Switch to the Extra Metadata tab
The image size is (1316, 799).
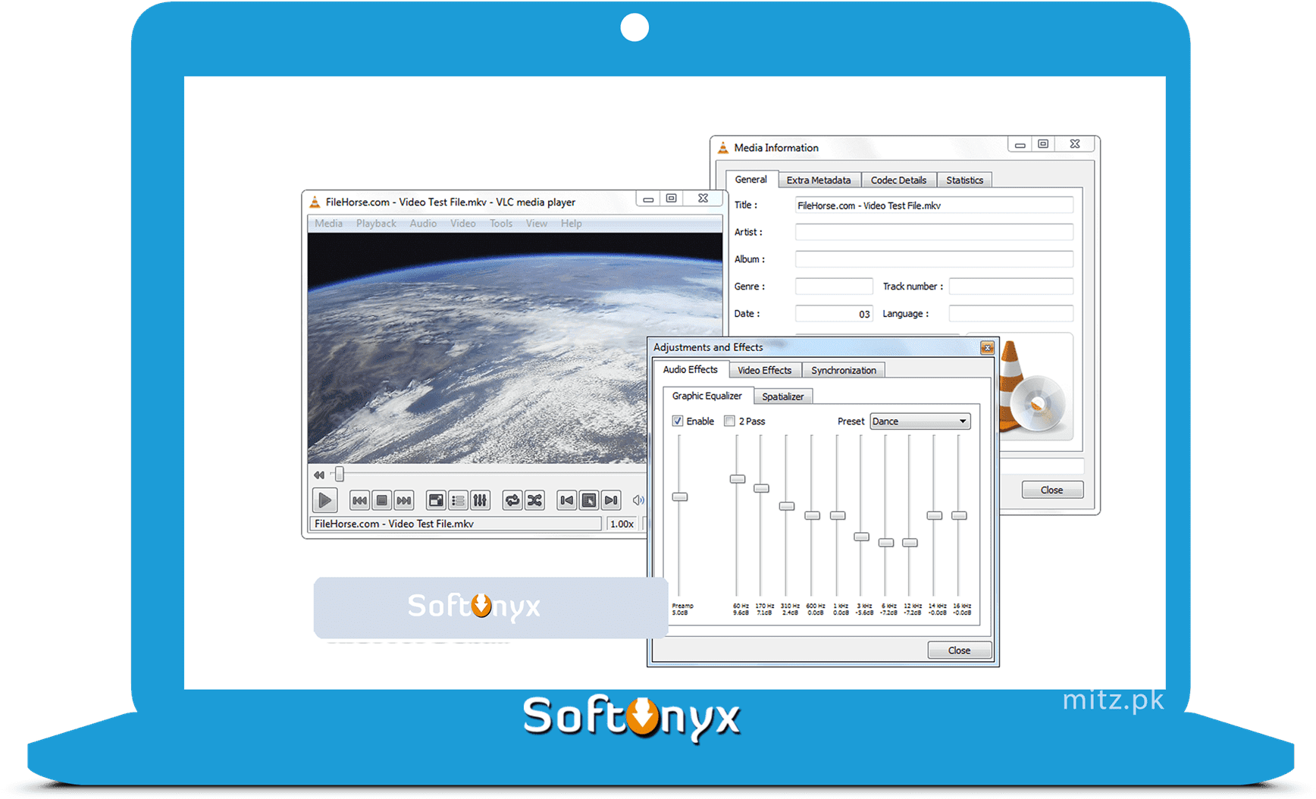[819, 180]
